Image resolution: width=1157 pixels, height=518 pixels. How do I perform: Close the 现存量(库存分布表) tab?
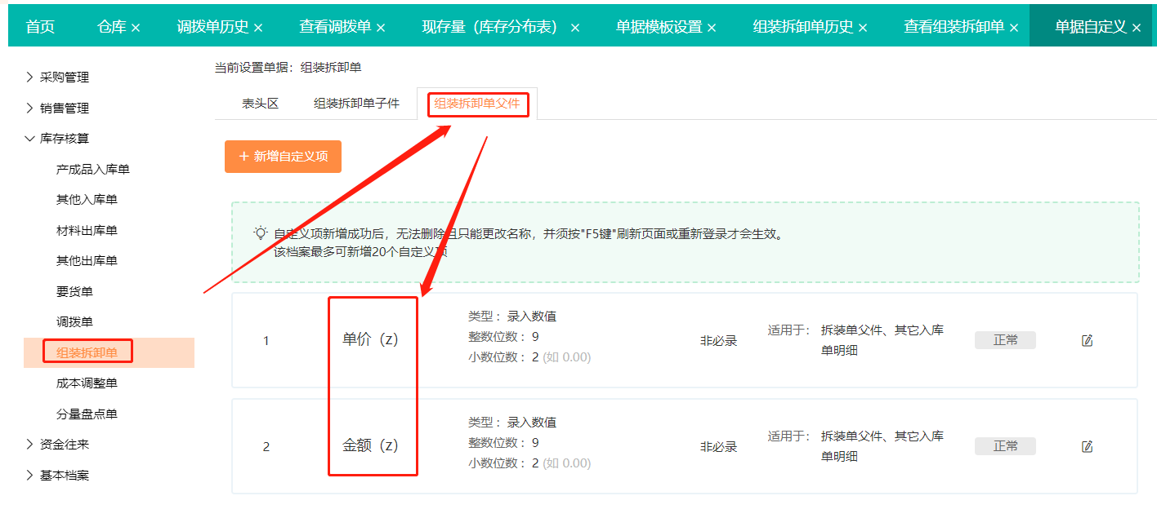point(575,28)
